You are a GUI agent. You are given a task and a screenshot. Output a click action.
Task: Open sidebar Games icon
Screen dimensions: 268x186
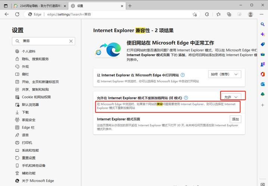coord(263,64)
